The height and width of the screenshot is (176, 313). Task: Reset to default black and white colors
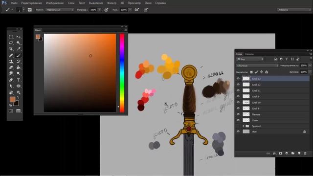pos(11,105)
